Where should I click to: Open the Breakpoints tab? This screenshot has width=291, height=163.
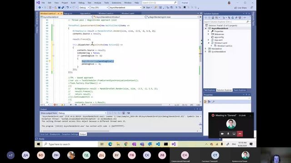(55, 134)
